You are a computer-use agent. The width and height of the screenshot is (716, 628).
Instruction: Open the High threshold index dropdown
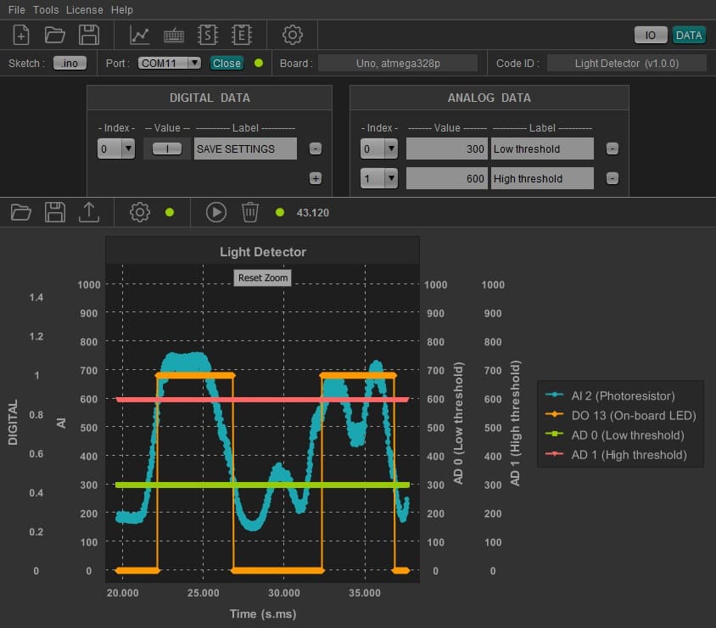click(x=378, y=178)
